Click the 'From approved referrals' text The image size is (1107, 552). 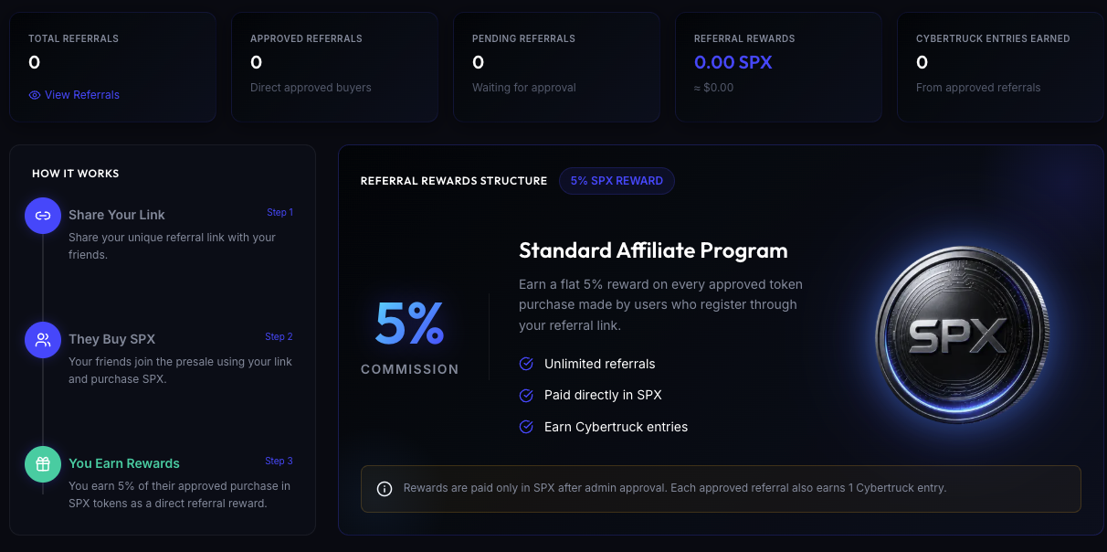click(x=978, y=88)
